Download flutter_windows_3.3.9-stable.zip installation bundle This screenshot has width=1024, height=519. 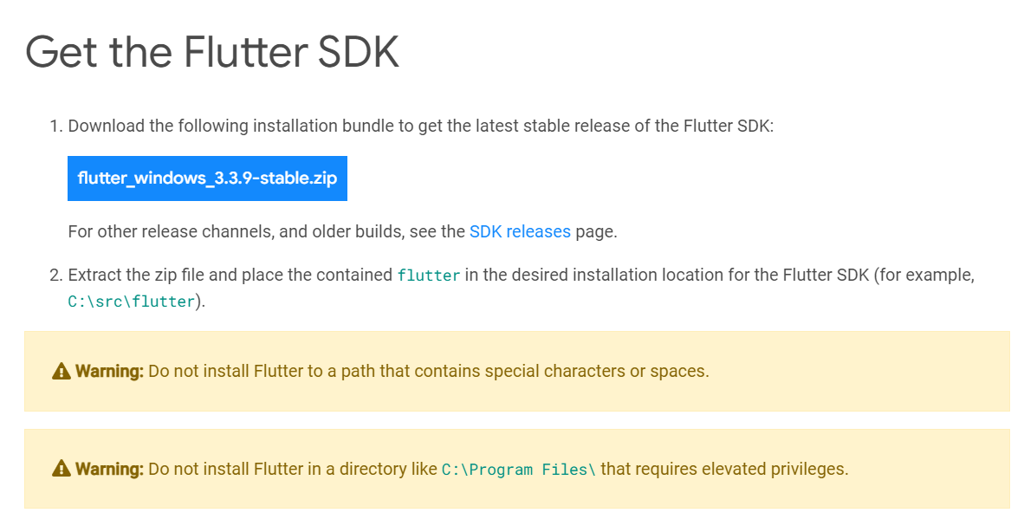click(207, 178)
